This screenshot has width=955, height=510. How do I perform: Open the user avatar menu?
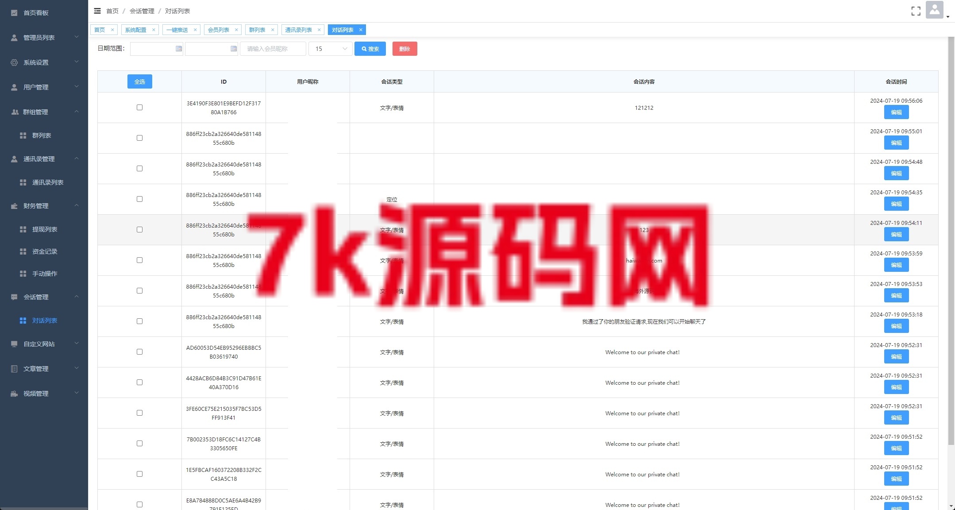935,10
